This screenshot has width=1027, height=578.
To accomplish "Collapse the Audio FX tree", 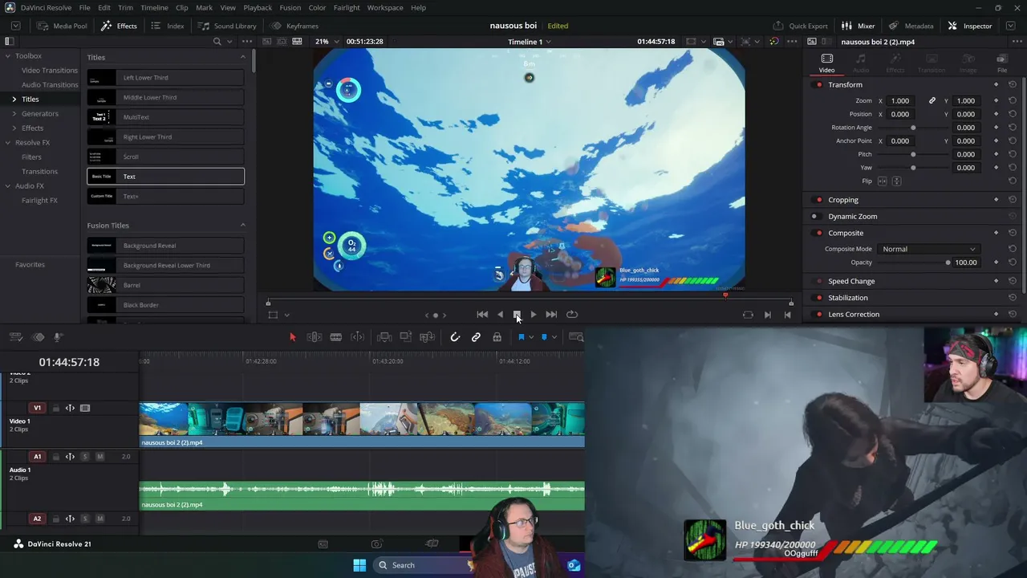I will [x=8, y=186].
